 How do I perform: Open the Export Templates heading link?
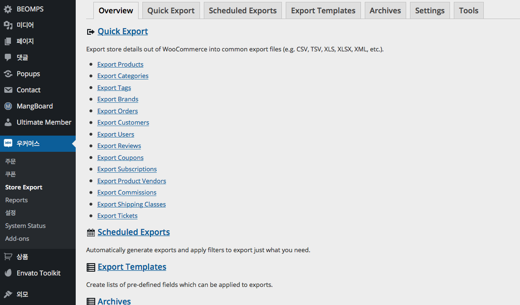132,267
